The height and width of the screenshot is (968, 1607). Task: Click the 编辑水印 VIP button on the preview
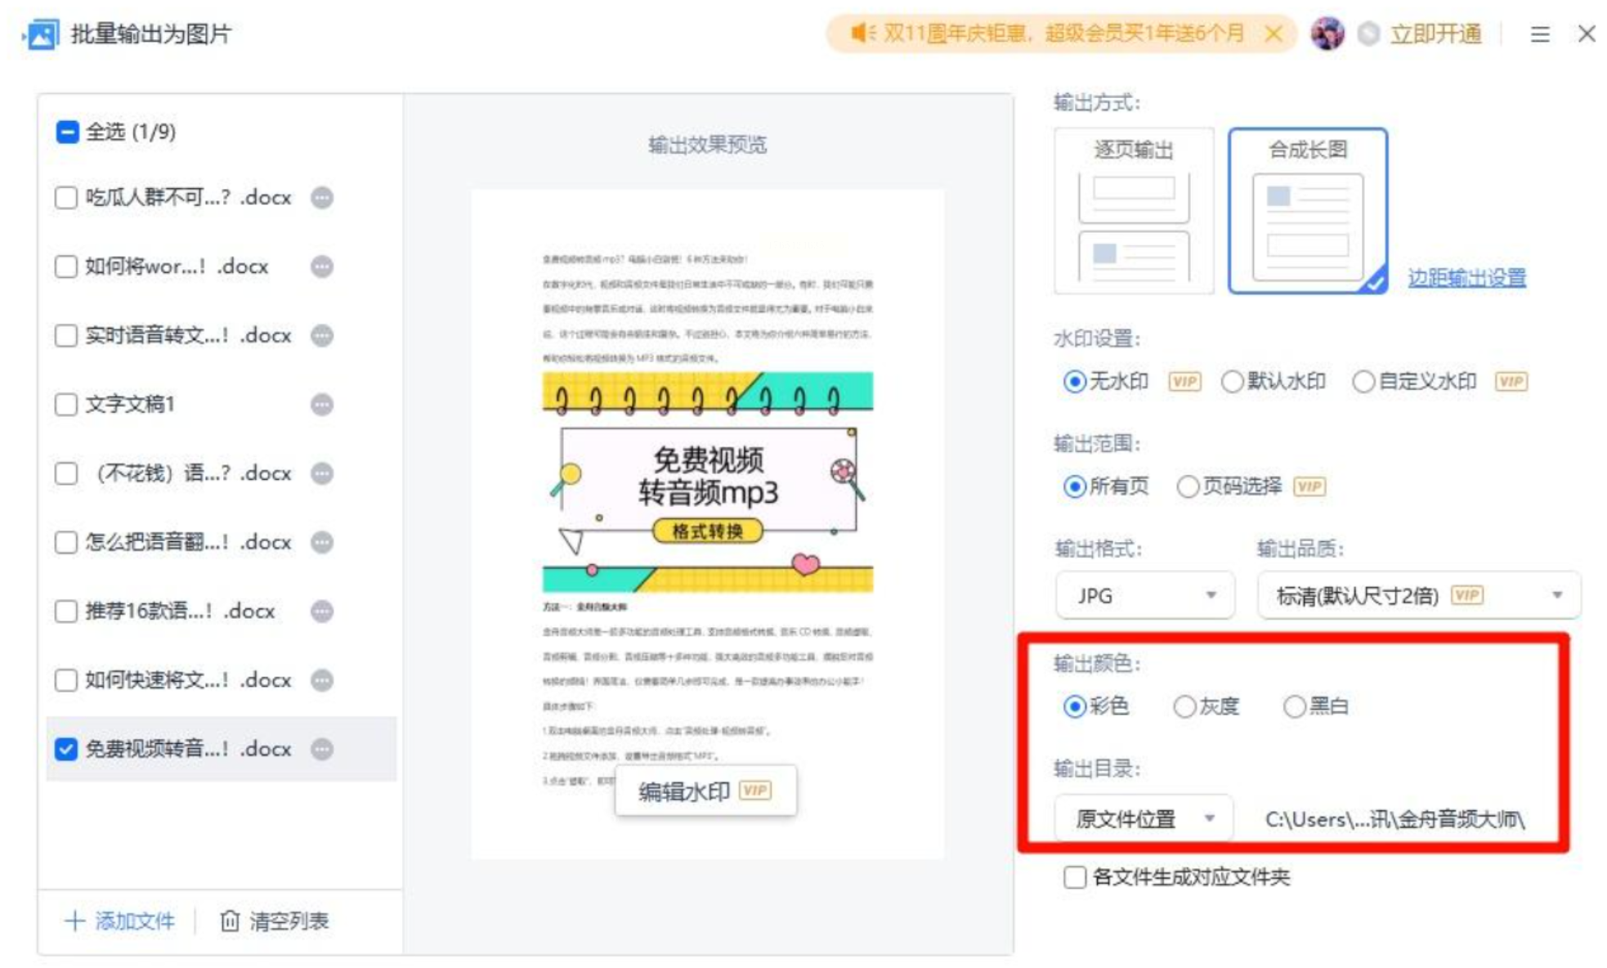point(705,791)
